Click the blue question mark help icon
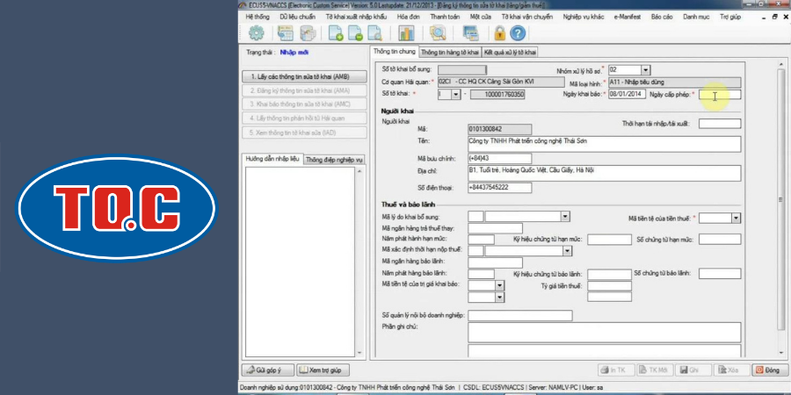 point(518,33)
